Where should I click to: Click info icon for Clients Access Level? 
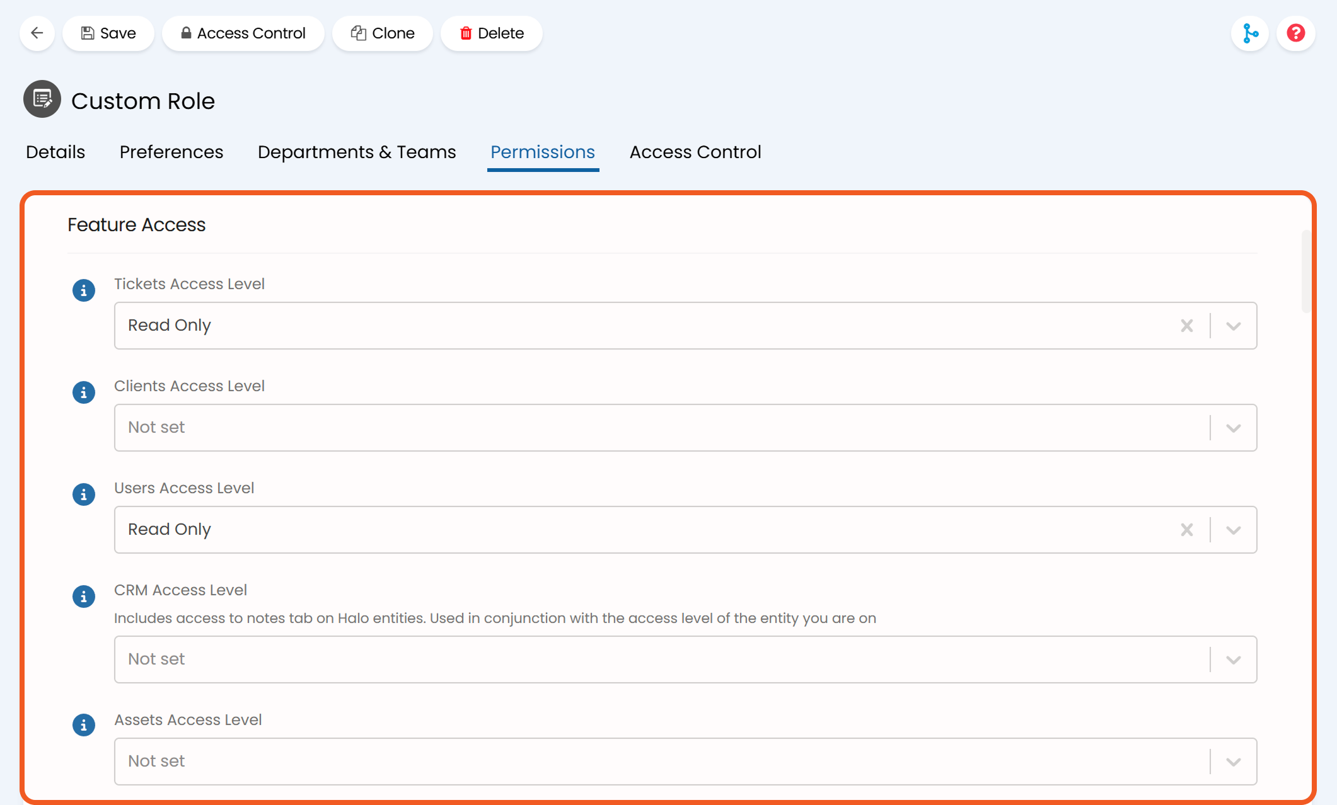pyautogui.click(x=84, y=392)
